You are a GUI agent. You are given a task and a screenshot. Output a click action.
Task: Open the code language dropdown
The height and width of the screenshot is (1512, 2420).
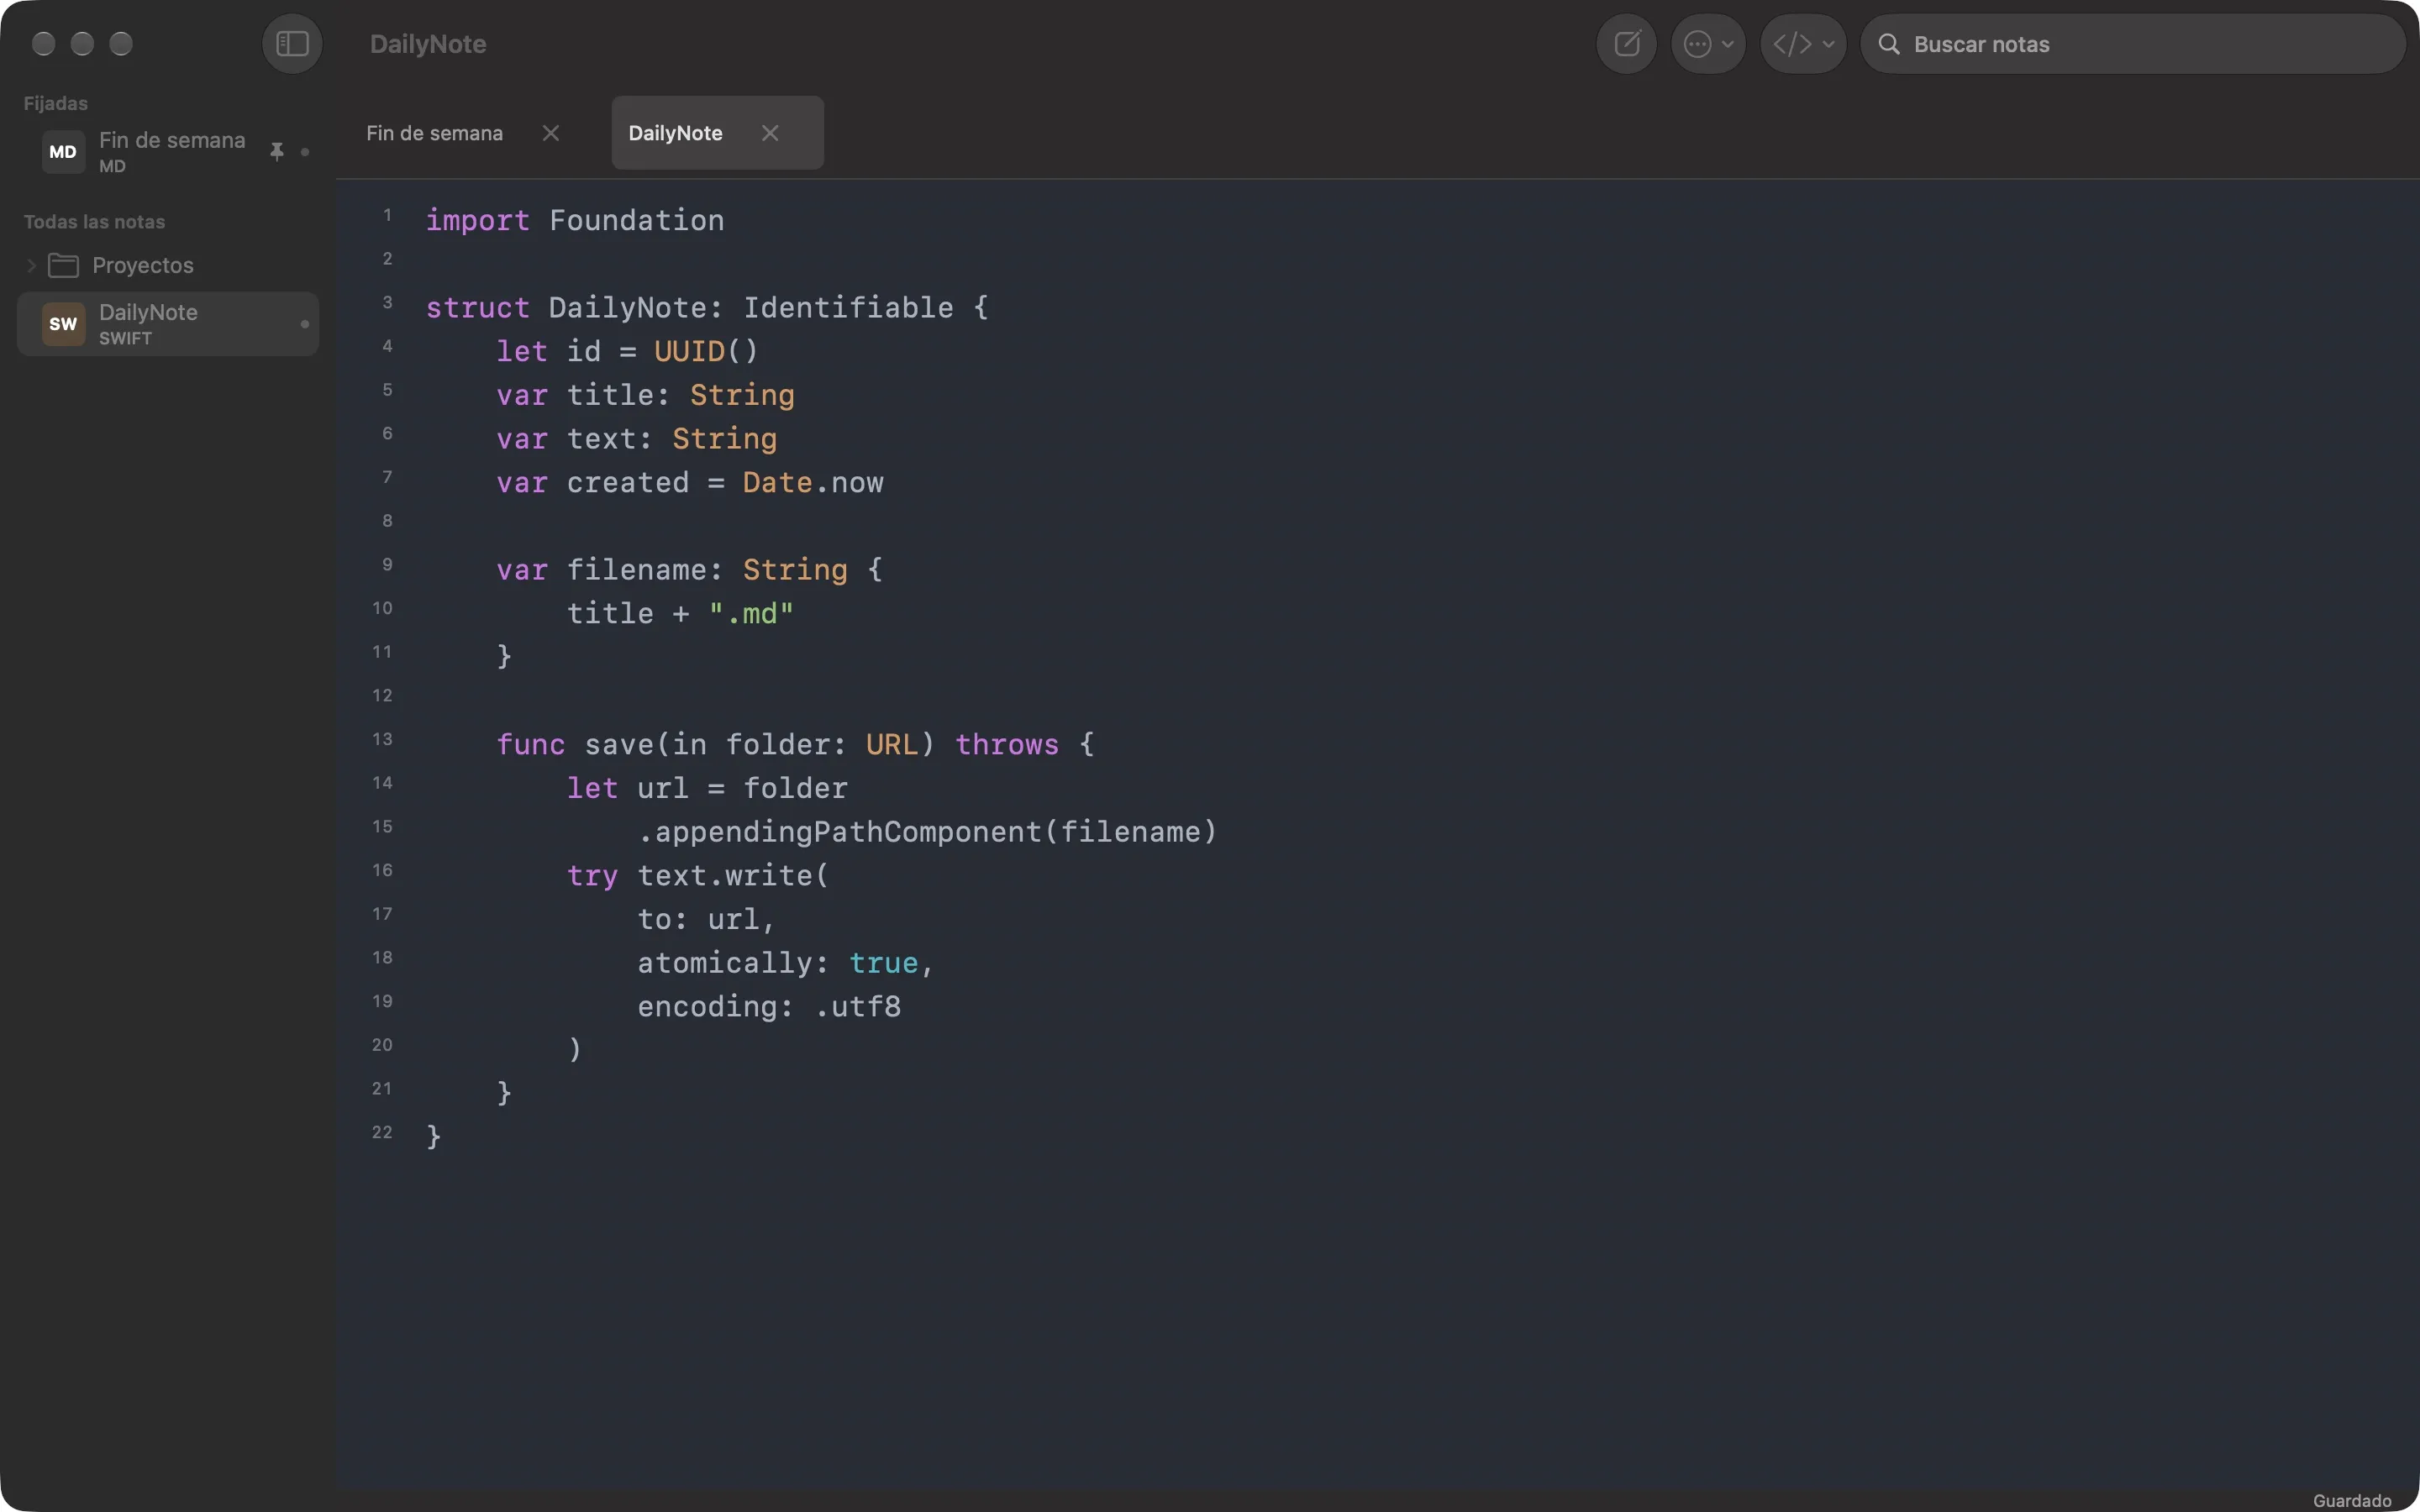[1803, 44]
